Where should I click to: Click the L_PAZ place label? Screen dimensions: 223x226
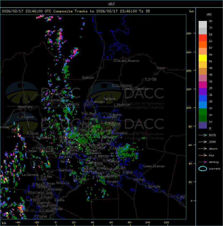point(181,197)
